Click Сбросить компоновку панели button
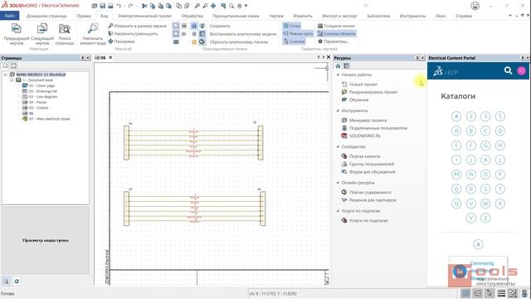The image size is (531, 299). (239, 42)
